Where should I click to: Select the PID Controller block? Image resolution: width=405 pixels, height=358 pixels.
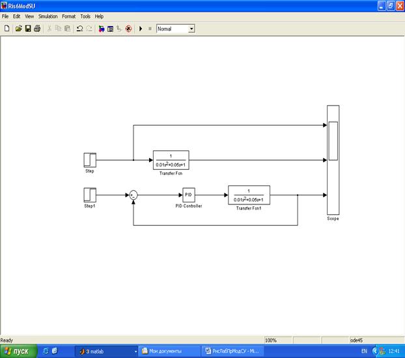[x=189, y=195]
